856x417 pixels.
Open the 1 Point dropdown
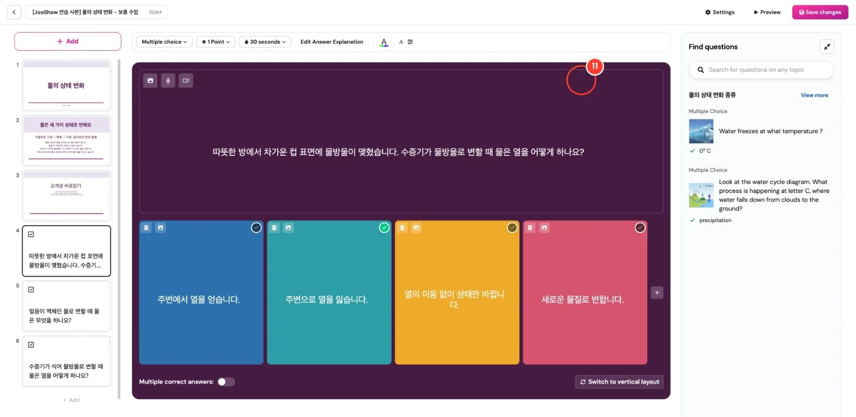[x=216, y=42]
